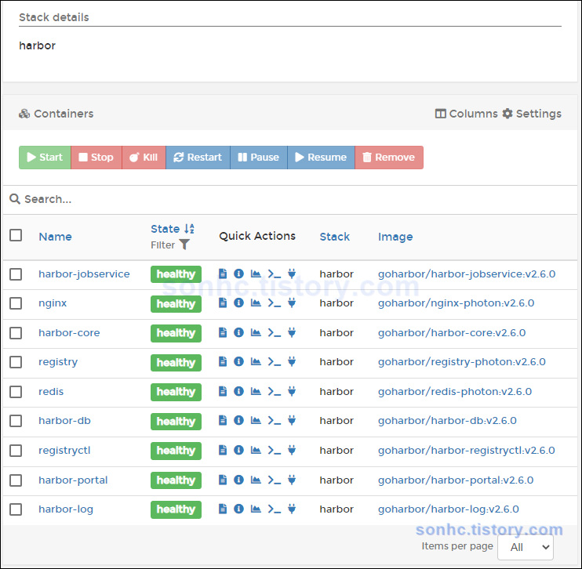Check the nginx row checkbox
Image resolution: width=582 pixels, height=569 pixels.
16,303
